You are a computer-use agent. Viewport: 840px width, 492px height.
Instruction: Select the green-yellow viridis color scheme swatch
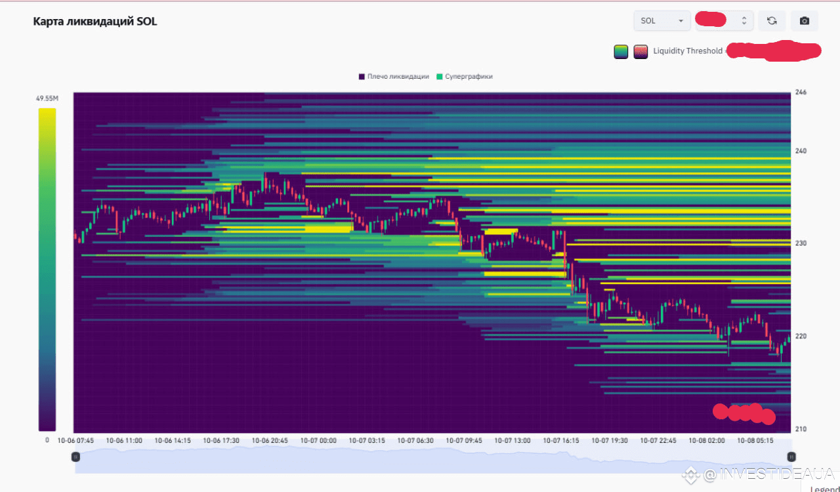621,51
